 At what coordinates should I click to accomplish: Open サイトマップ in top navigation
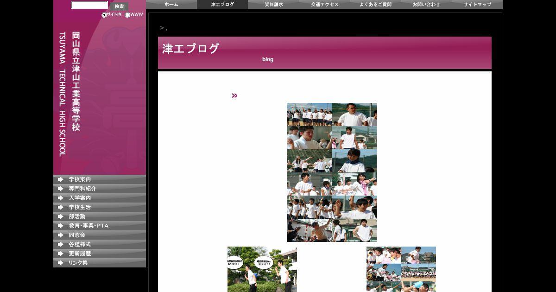(477, 5)
